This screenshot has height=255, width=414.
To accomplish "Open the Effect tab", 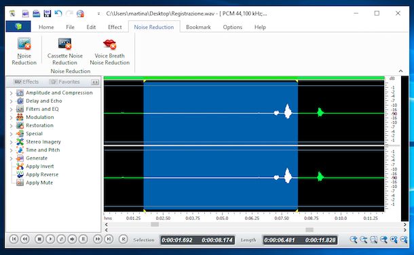I will coord(115,27).
